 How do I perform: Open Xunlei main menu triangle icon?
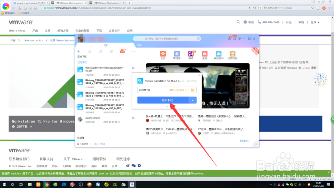tap(239, 39)
